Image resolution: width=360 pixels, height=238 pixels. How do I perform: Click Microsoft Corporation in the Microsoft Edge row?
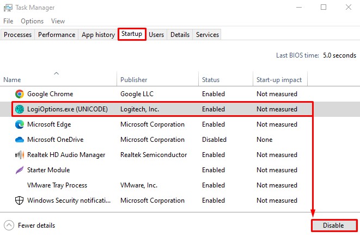[x=152, y=124]
